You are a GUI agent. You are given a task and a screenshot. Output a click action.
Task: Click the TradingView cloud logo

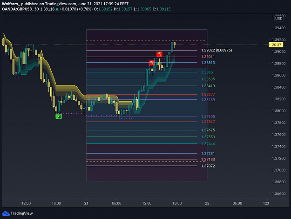click(x=6, y=213)
